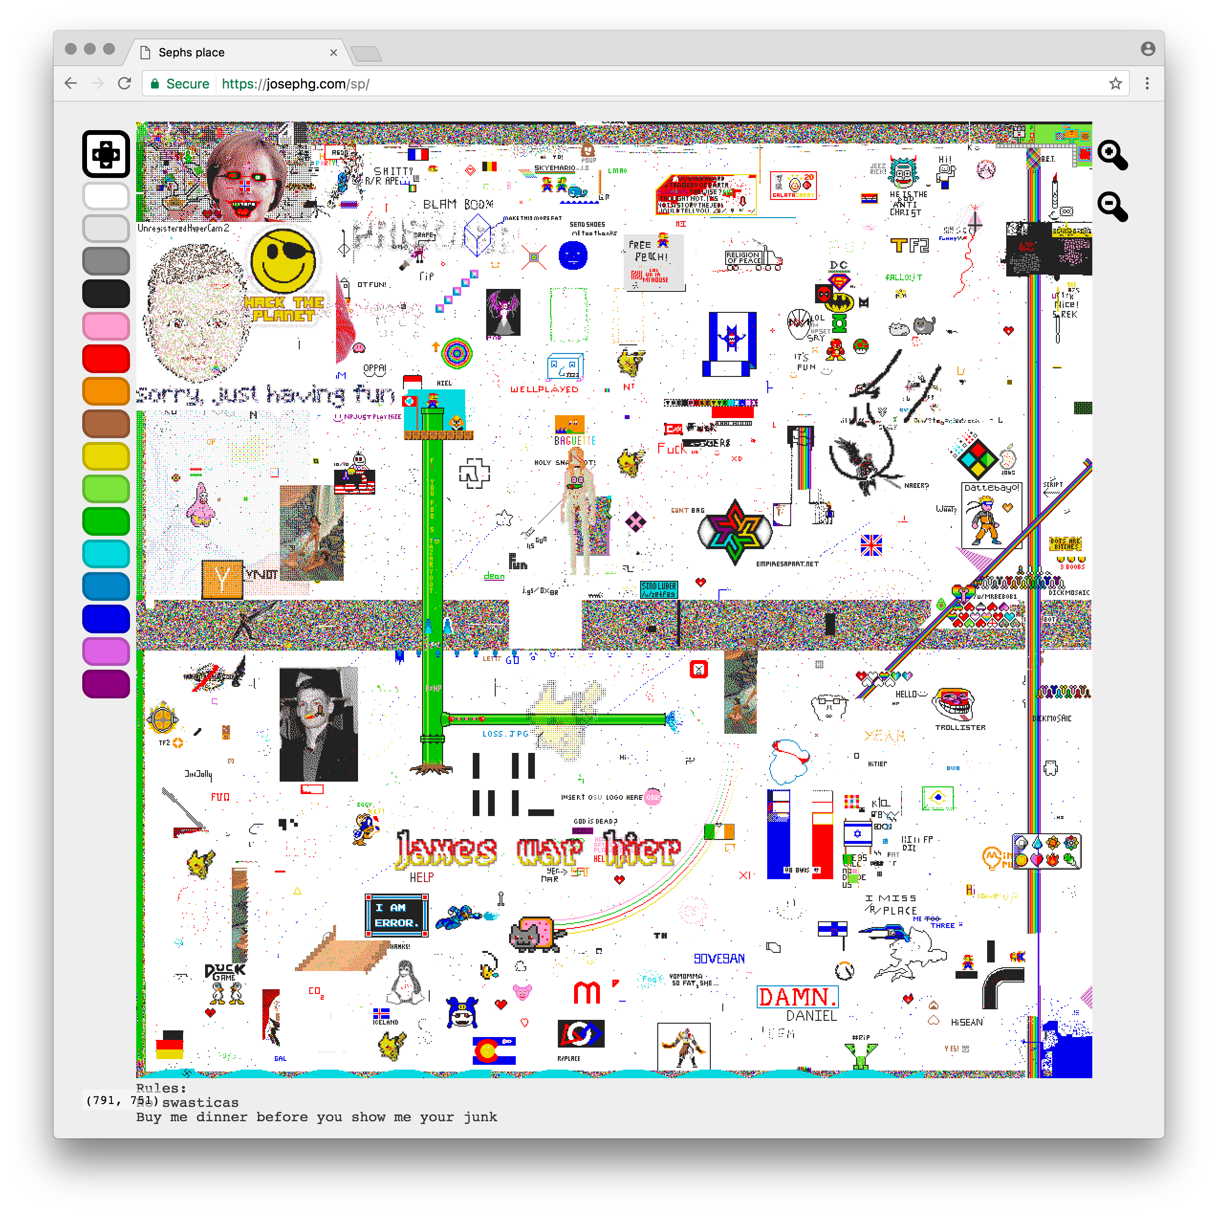
Task: Select the zoom out magnifier icon
Action: point(1113,215)
